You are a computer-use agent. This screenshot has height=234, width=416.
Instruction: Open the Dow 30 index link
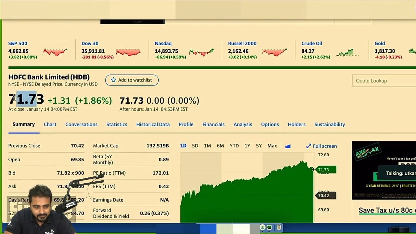click(90, 44)
